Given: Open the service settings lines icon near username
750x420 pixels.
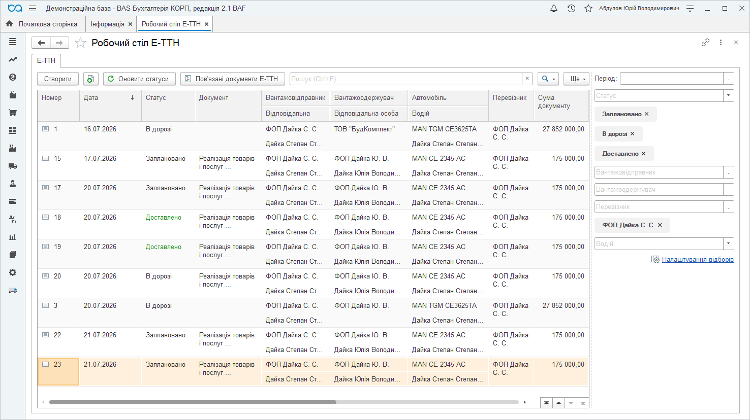Looking at the screenshot, I should point(690,8).
